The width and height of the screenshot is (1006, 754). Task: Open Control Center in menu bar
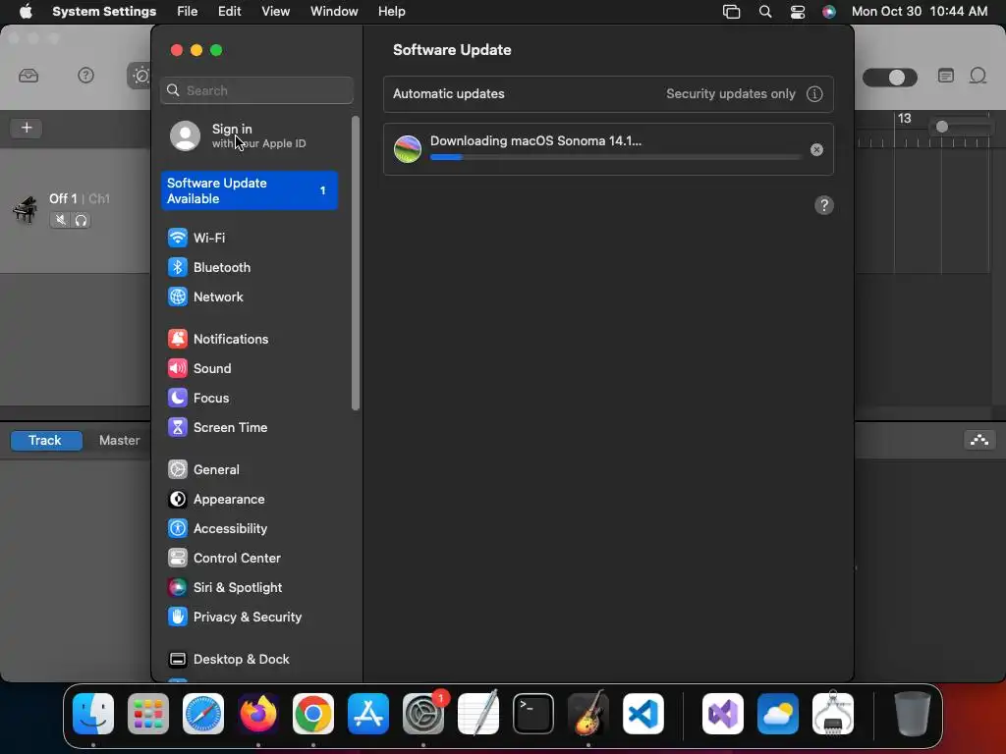point(798,12)
